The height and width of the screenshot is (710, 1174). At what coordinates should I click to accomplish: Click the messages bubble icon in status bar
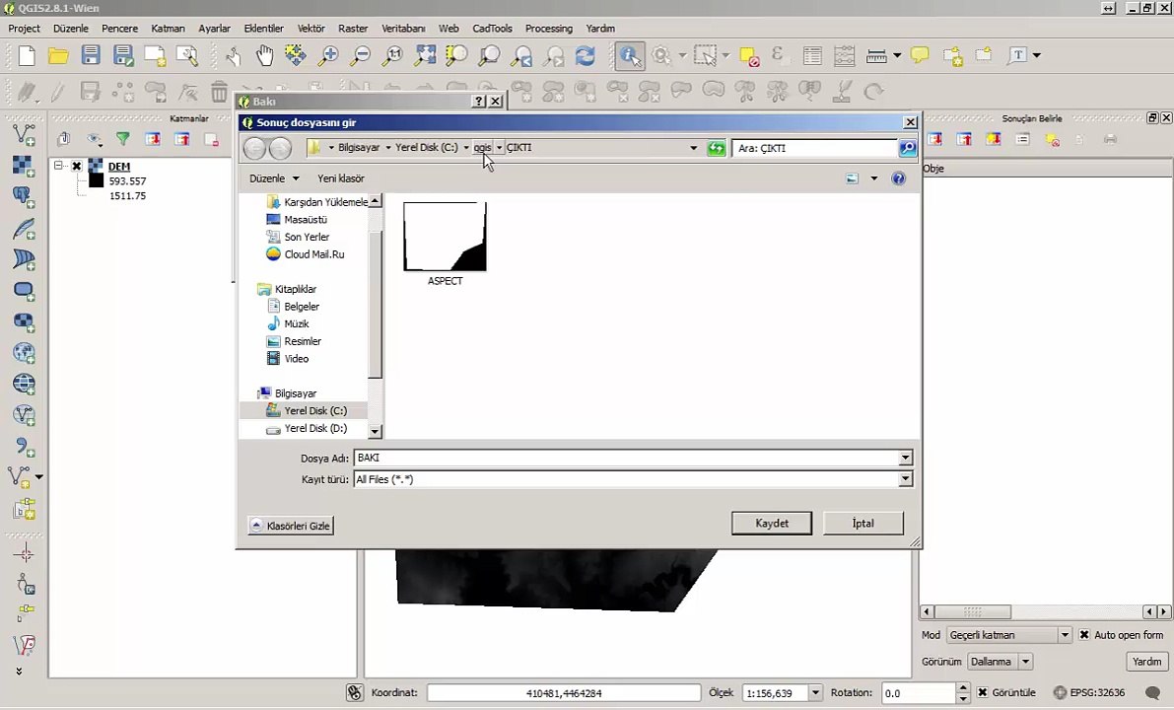pos(1153,693)
